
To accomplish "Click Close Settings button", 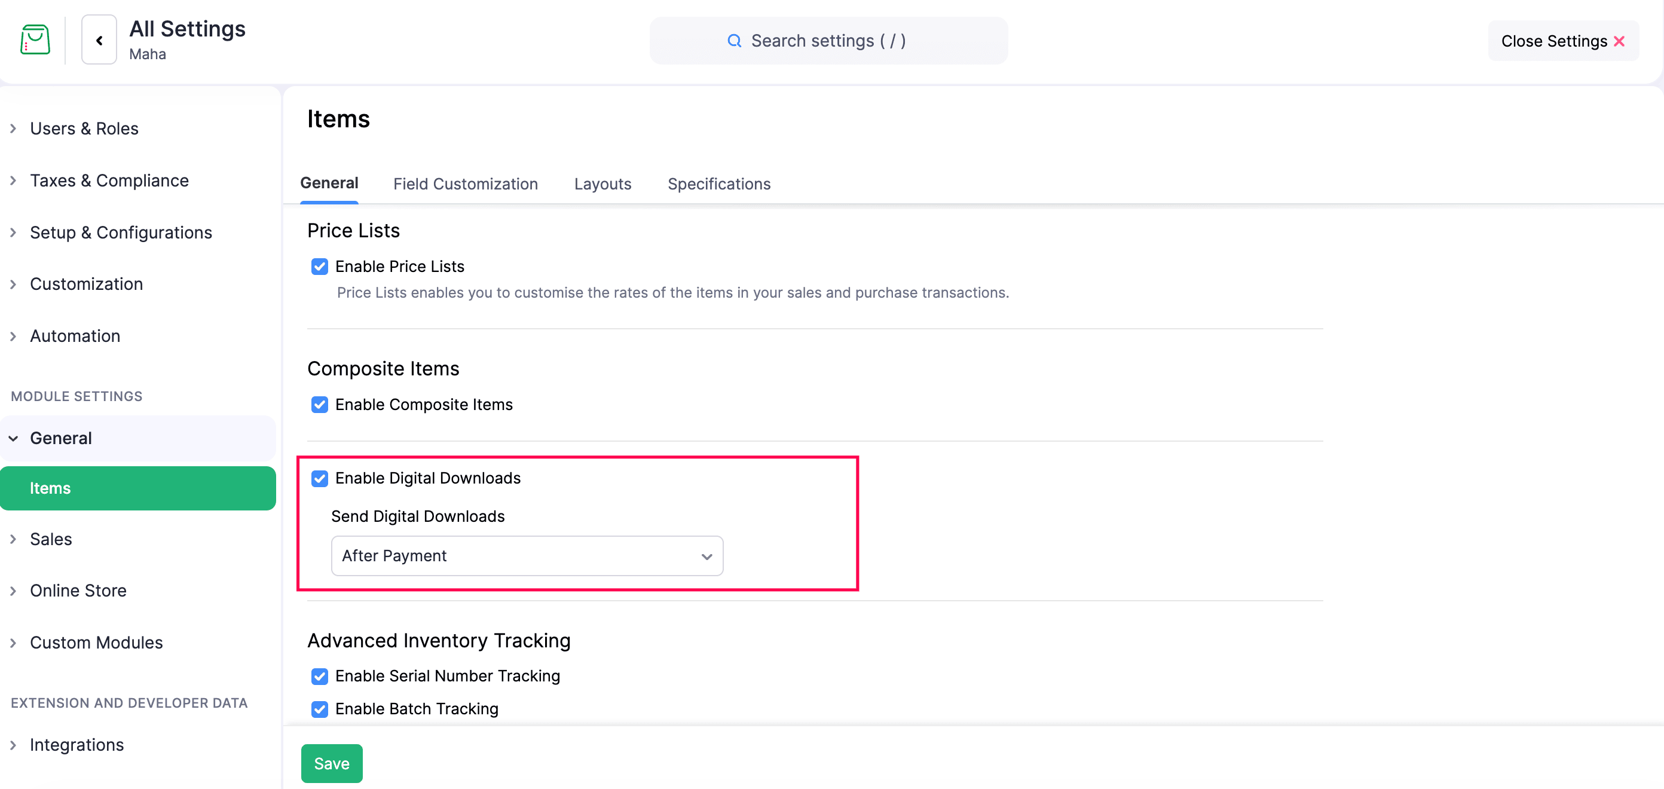I will (x=1562, y=41).
